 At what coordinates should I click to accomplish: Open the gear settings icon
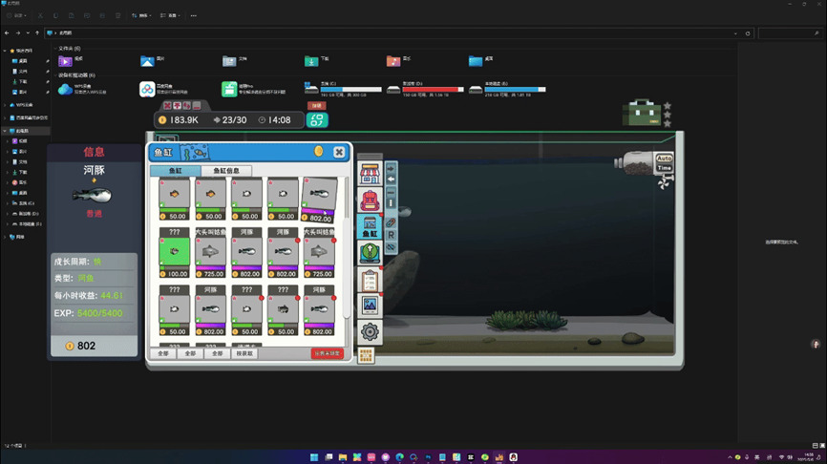pos(370,331)
